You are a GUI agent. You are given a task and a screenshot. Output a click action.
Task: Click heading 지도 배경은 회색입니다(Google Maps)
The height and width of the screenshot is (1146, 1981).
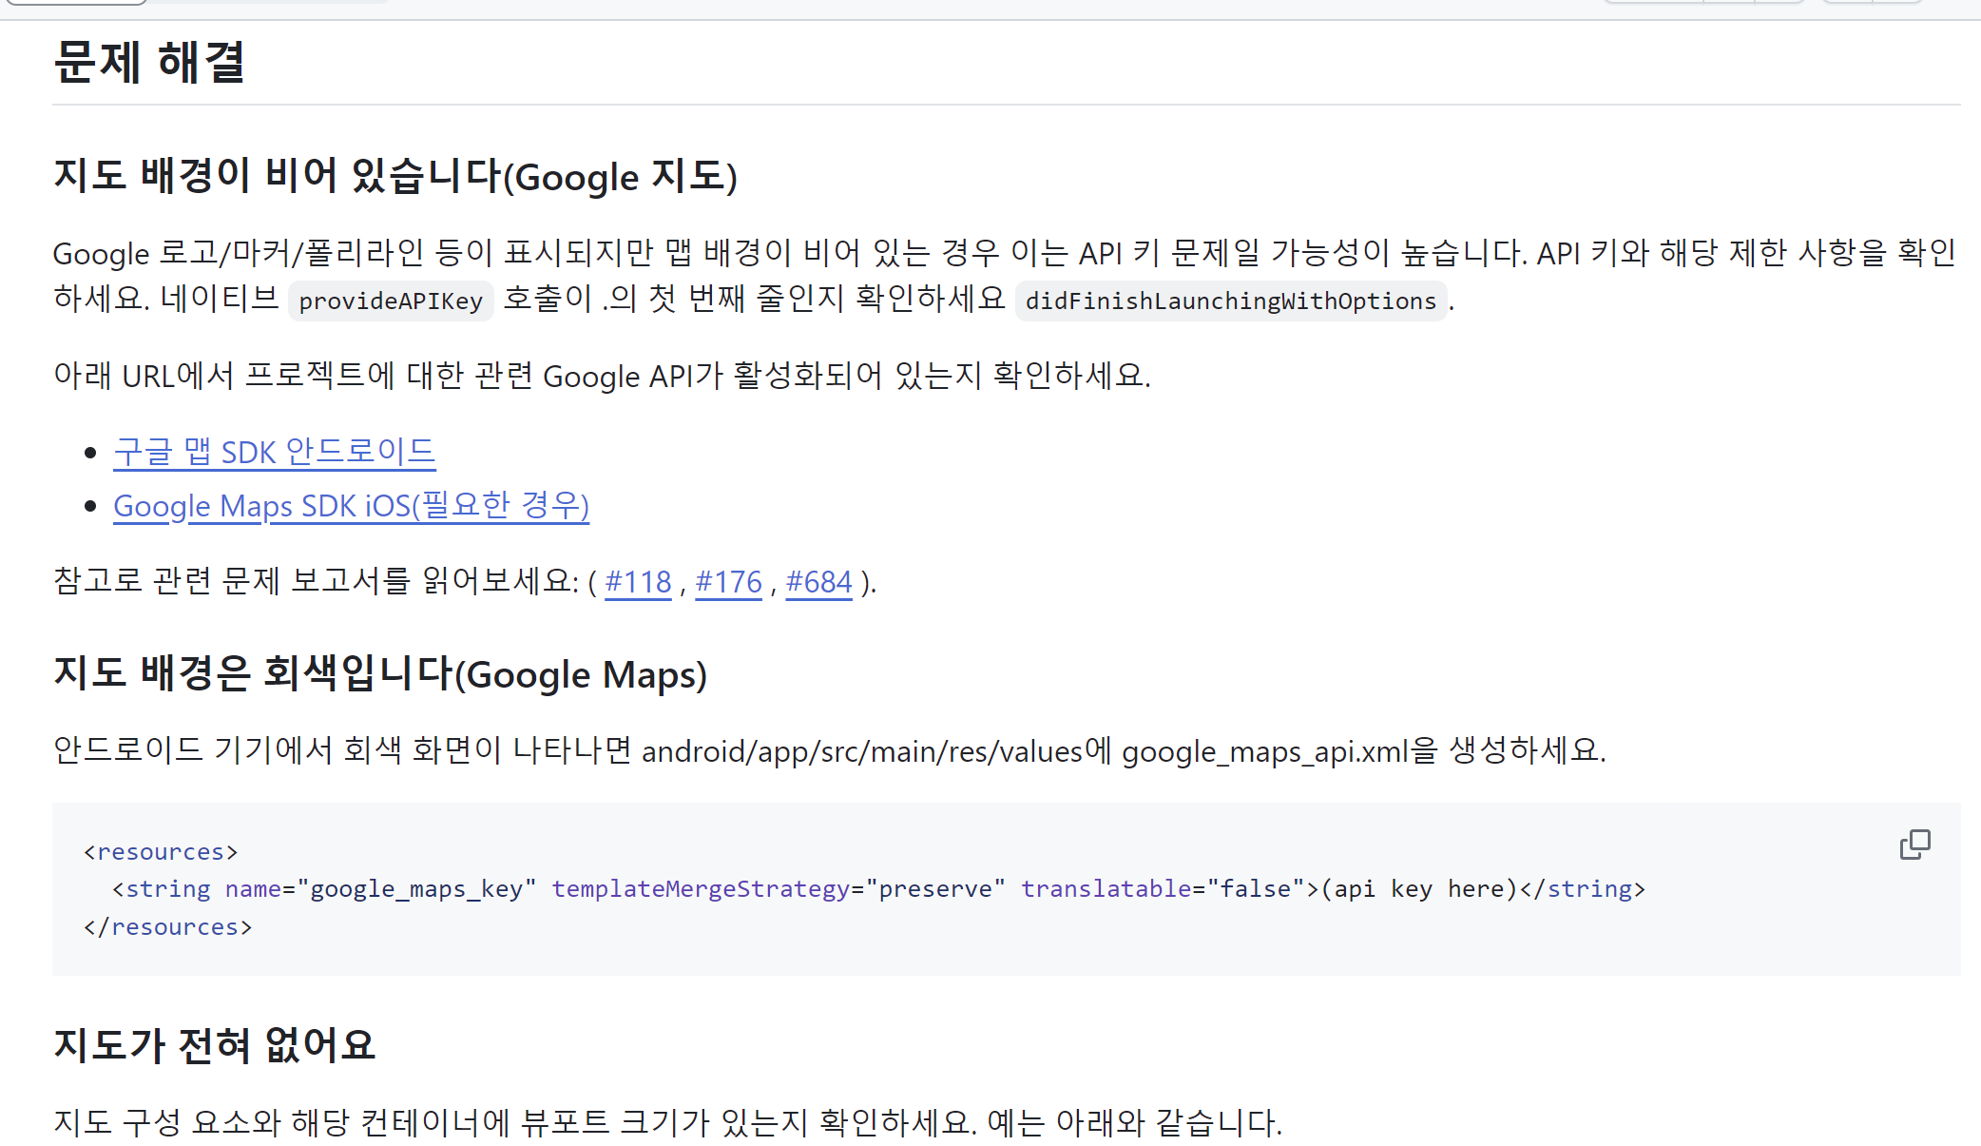(x=380, y=673)
